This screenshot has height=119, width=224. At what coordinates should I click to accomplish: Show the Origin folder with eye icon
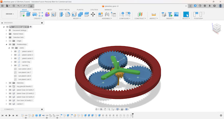point(10,41)
